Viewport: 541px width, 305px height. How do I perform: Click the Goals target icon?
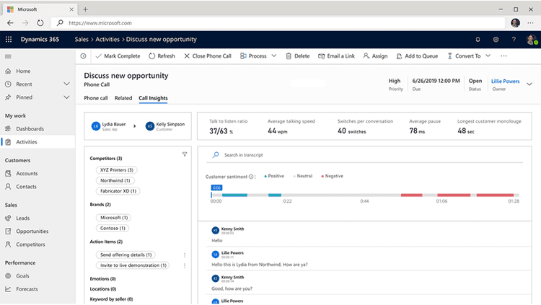coord(8,276)
